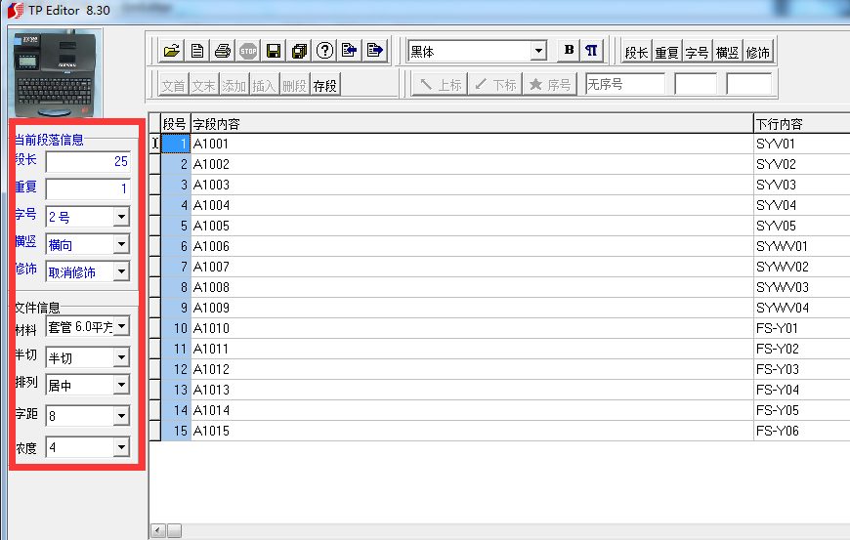Expand the 字号 dropdown showing 2号
Image resolution: width=850 pixels, height=540 pixels.
point(121,217)
